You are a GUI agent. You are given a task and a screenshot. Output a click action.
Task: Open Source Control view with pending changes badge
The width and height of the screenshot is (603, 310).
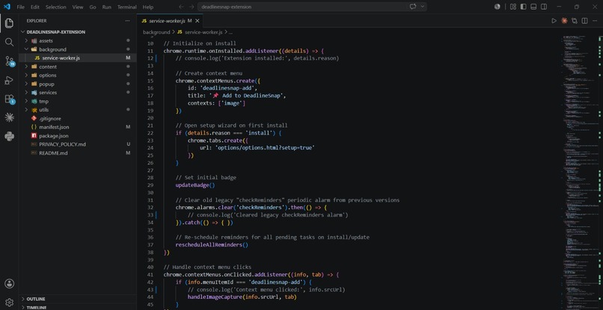(9, 61)
